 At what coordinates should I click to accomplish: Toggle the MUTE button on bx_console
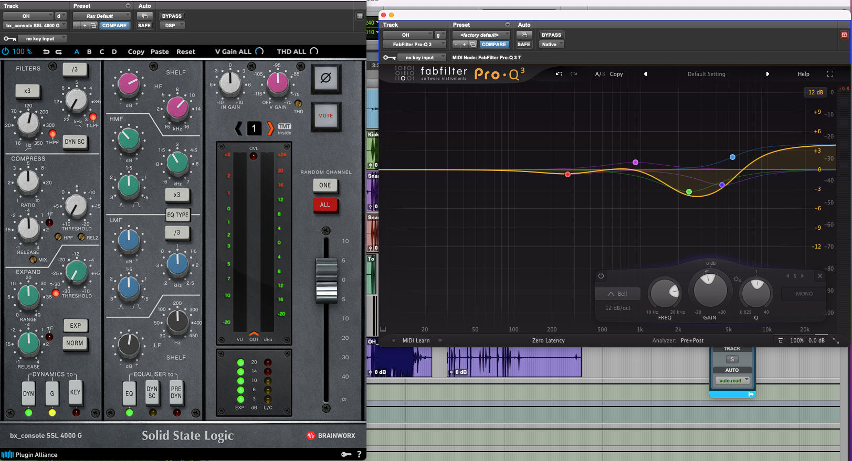click(x=325, y=116)
